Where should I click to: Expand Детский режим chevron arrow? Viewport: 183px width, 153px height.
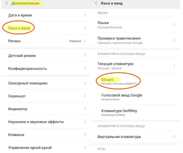tap(85, 56)
